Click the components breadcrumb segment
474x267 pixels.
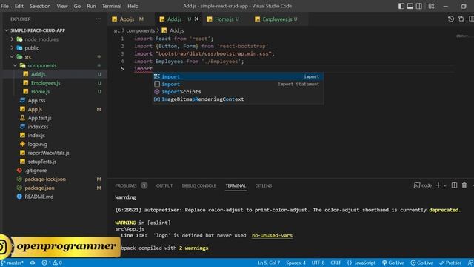pos(140,30)
